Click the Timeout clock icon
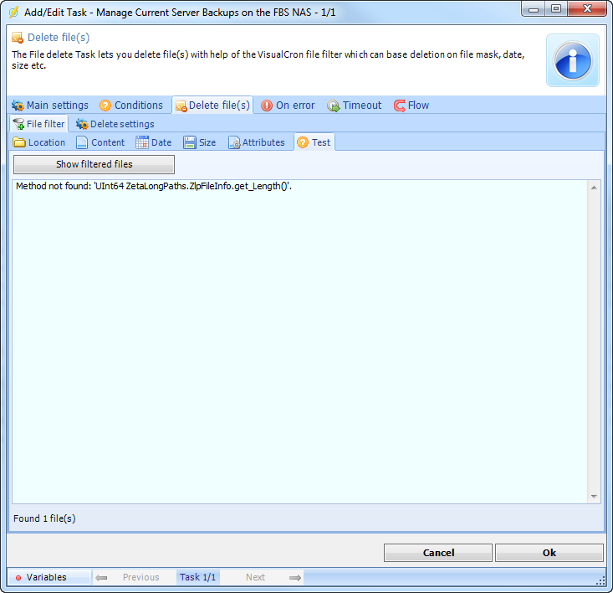Screen dimensions: 613x593 point(334,106)
